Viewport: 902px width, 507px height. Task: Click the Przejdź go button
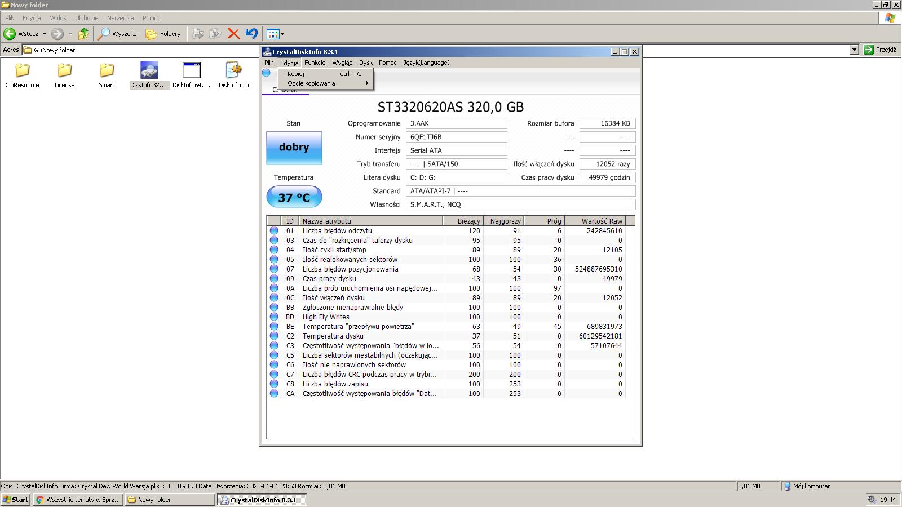coord(879,50)
